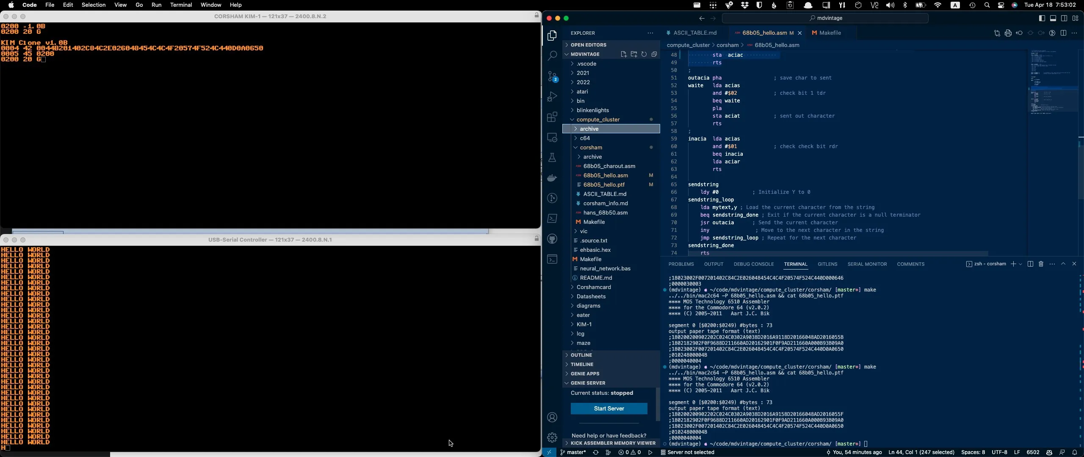
Task: Click the Start Server button
Action: pos(608,409)
